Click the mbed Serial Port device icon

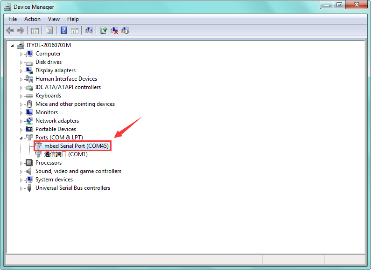(x=38, y=146)
